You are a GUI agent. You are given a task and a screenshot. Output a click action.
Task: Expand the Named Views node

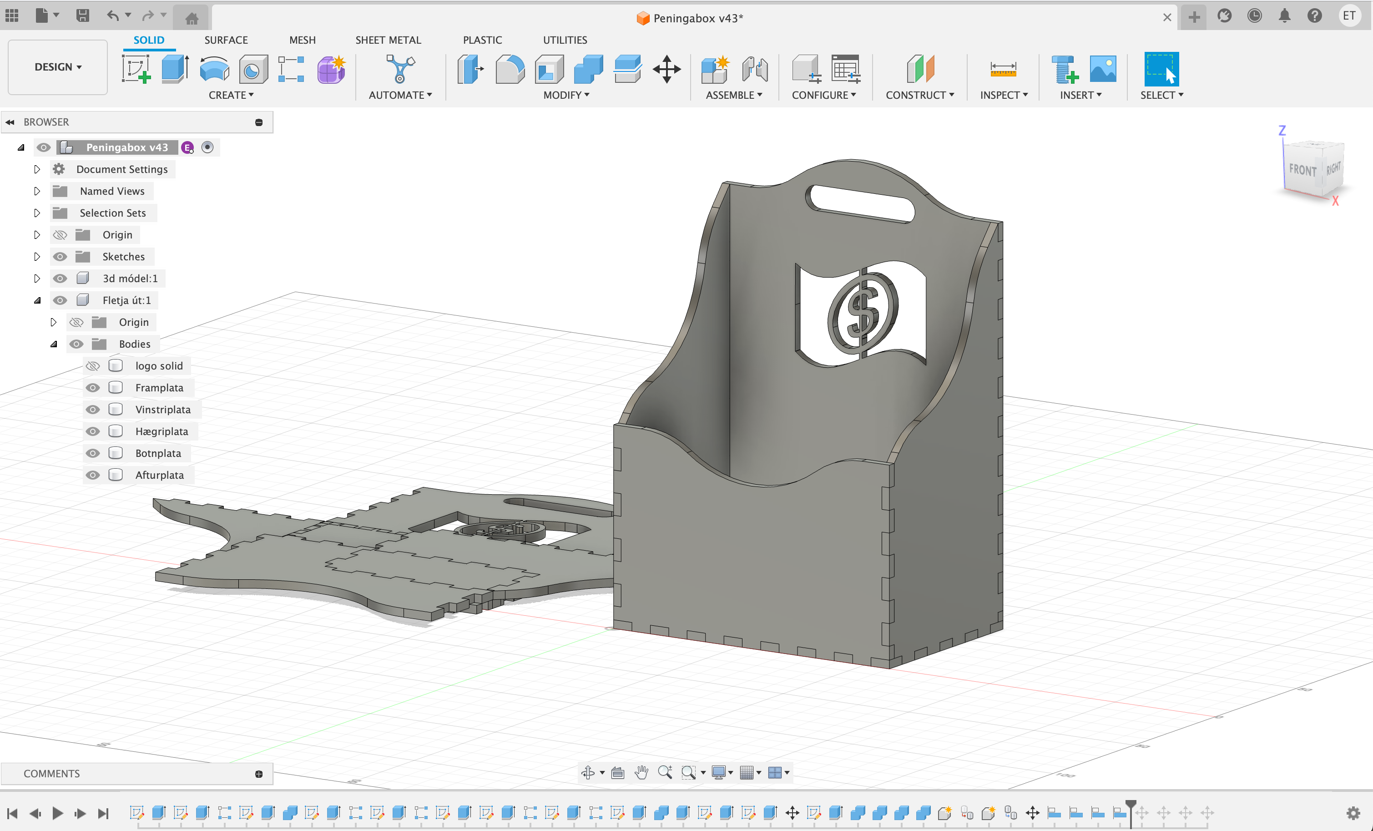coord(37,191)
